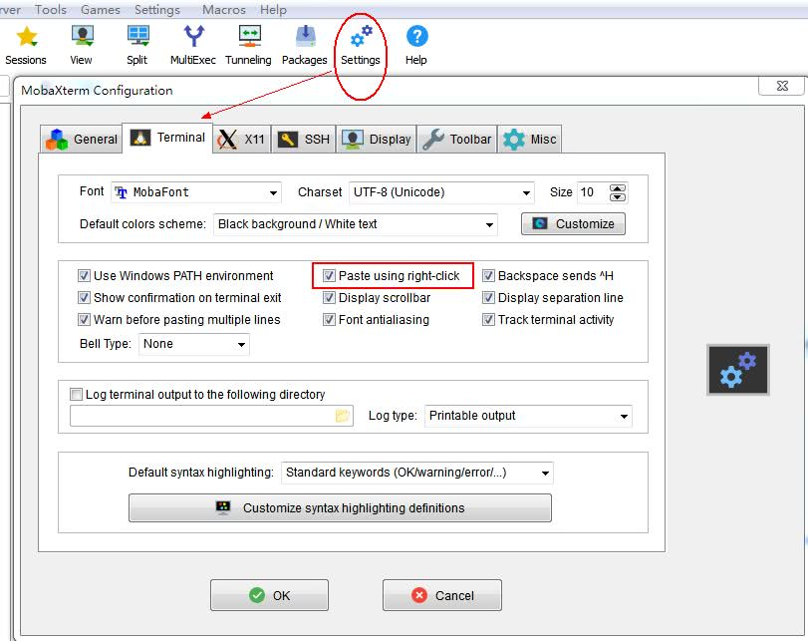Expand the Font dropdown showing MobaFont
The image size is (808, 641).
196,192
